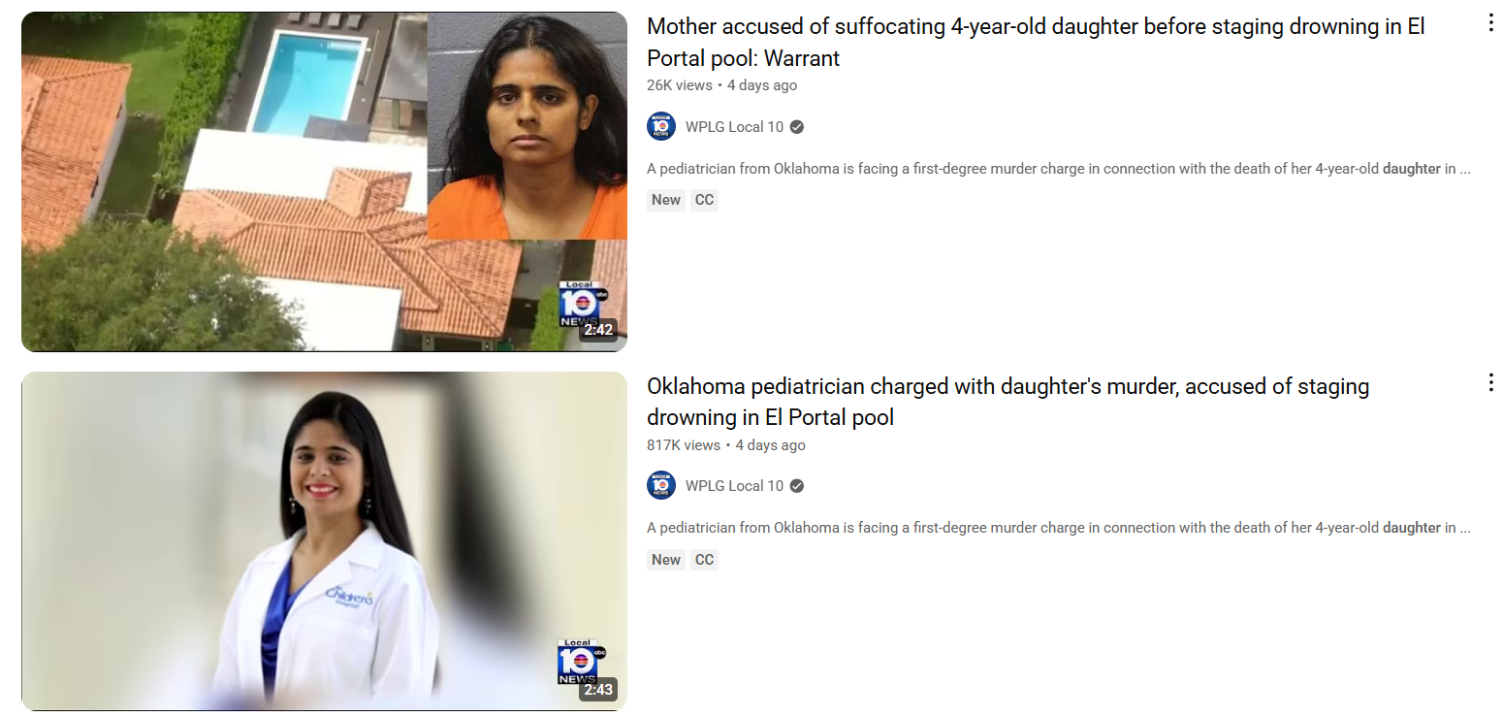Click the 2:43 duration badge
The height and width of the screenshot is (717, 1503).
(x=598, y=690)
